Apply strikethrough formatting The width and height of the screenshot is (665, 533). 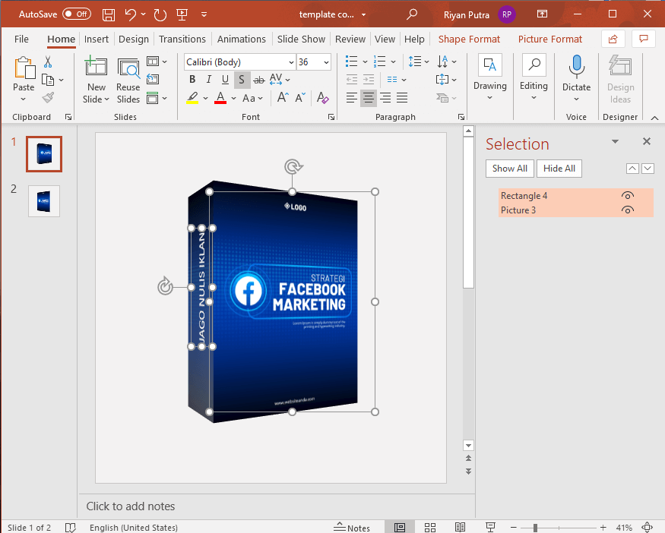(258, 79)
